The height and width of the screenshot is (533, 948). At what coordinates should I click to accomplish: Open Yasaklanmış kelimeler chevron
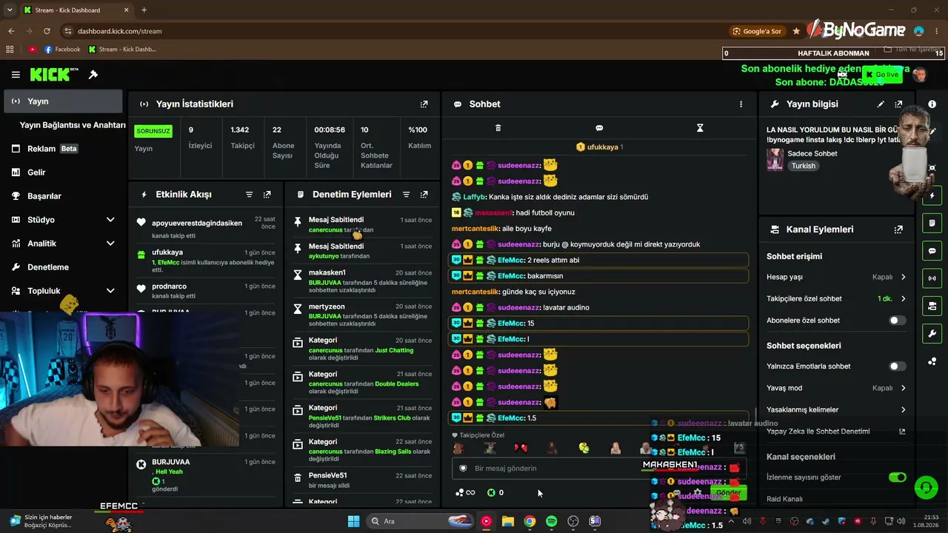pos(903,409)
